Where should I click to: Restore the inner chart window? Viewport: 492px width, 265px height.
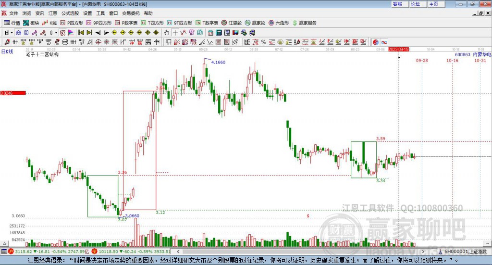click(481, 13)
